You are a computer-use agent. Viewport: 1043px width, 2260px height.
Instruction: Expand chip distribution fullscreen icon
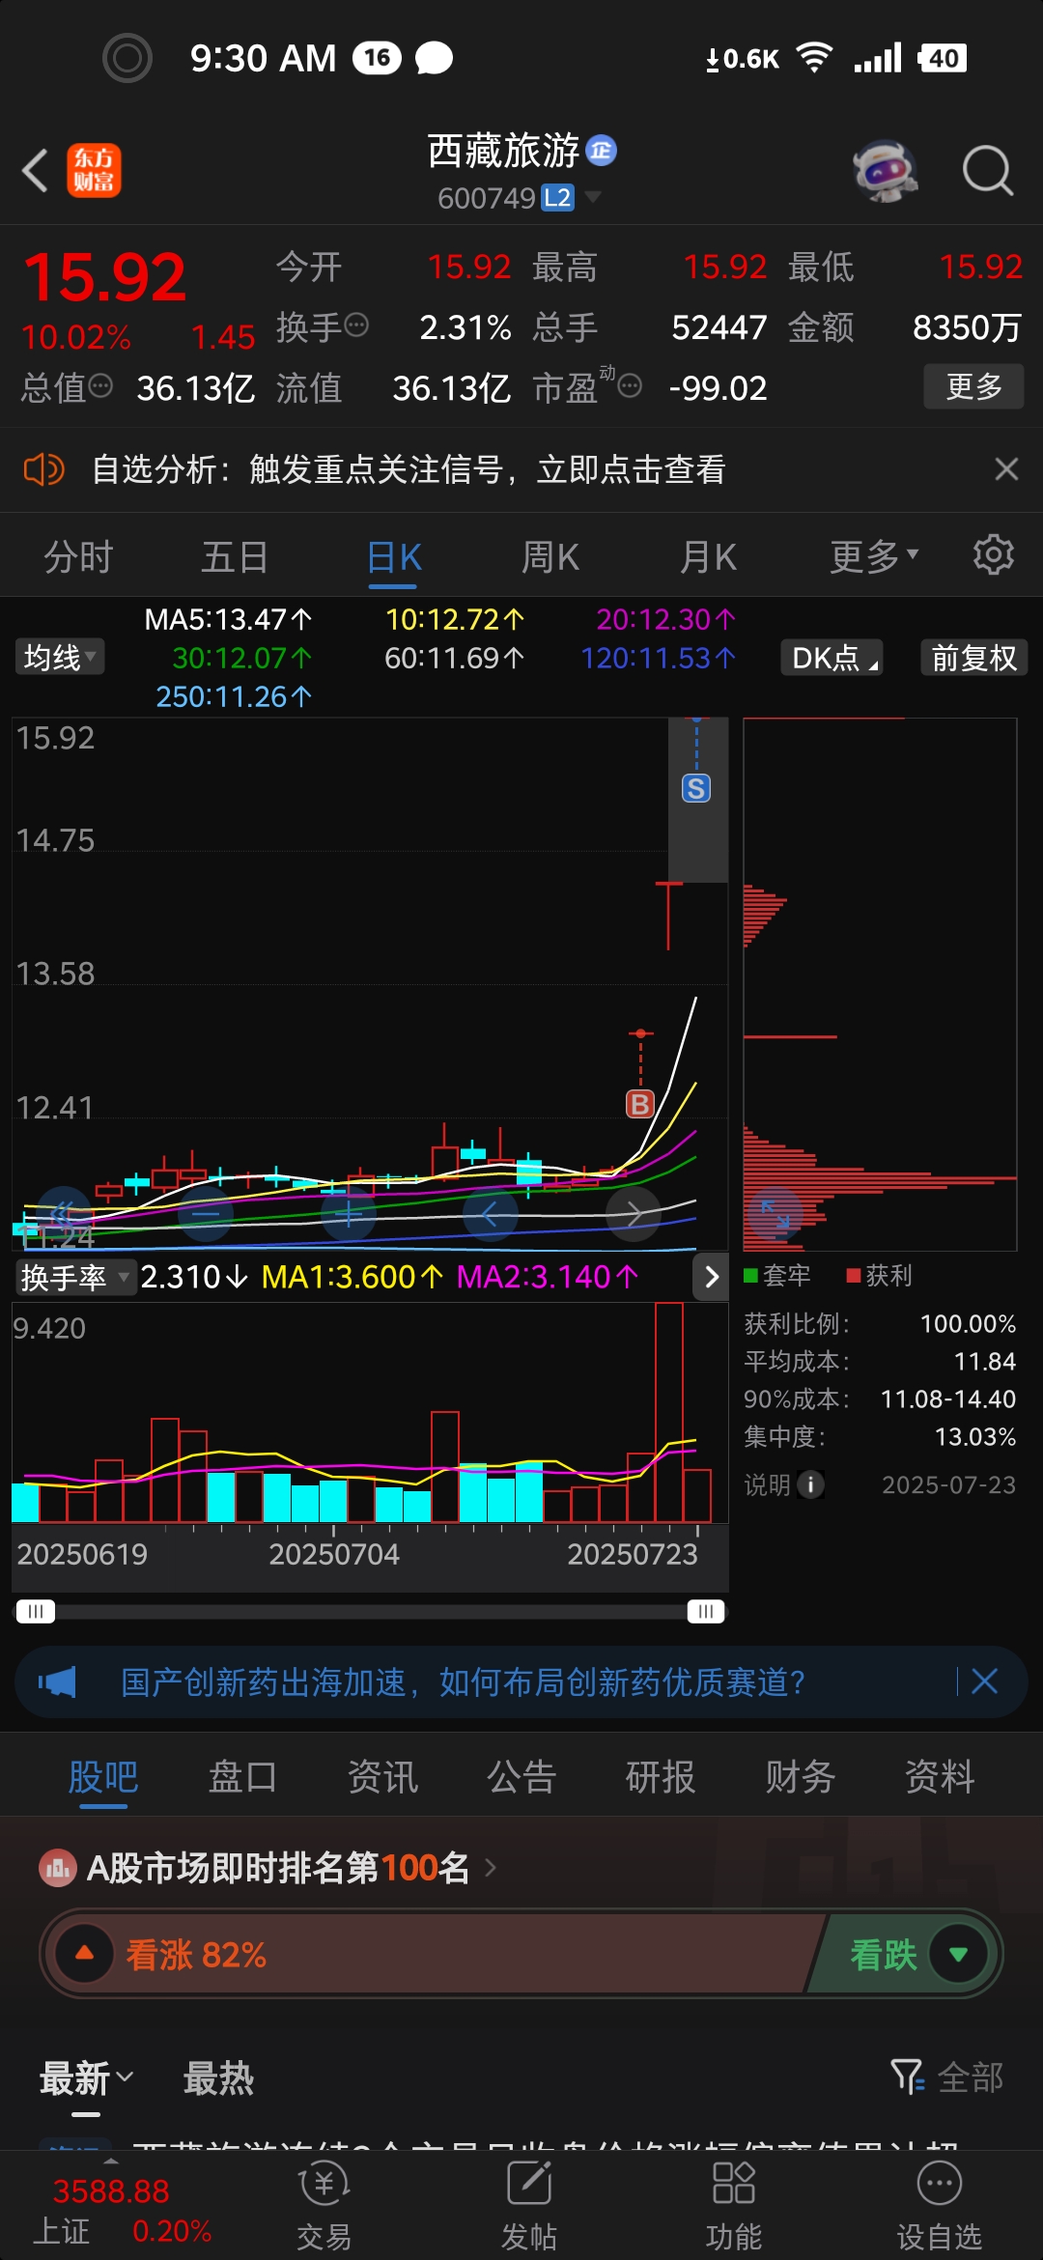[775, 1214]
